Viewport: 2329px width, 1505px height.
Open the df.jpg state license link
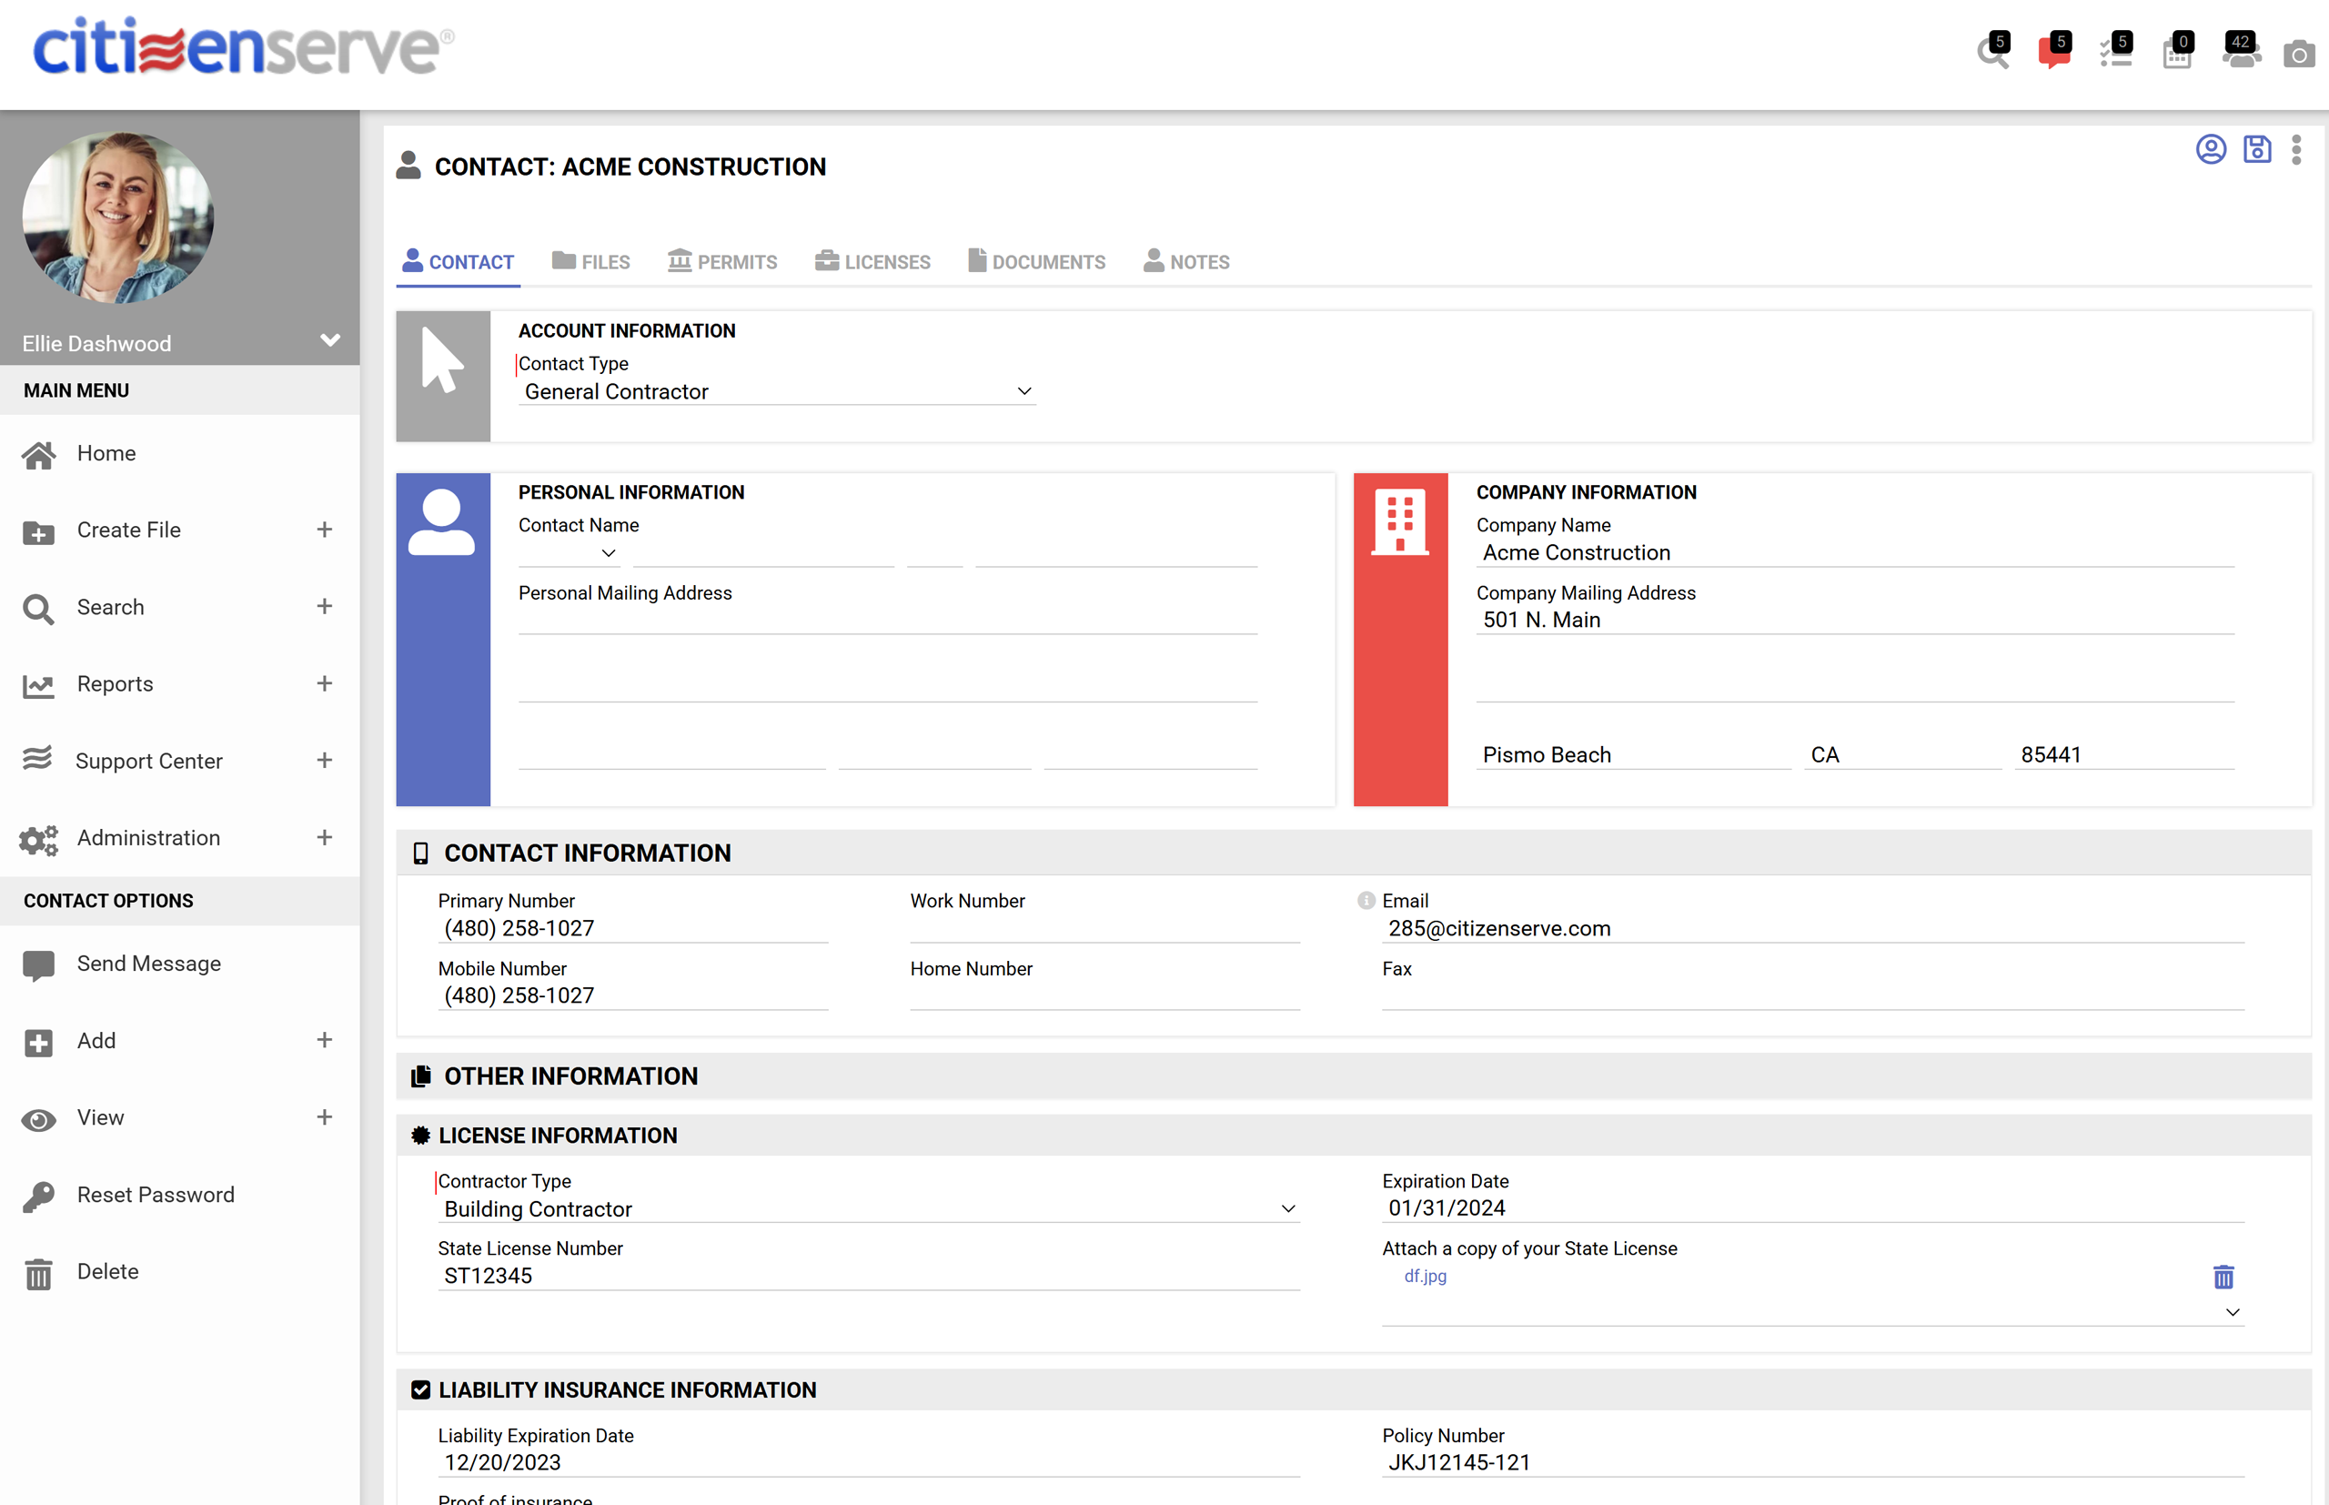[1426, 1276]
